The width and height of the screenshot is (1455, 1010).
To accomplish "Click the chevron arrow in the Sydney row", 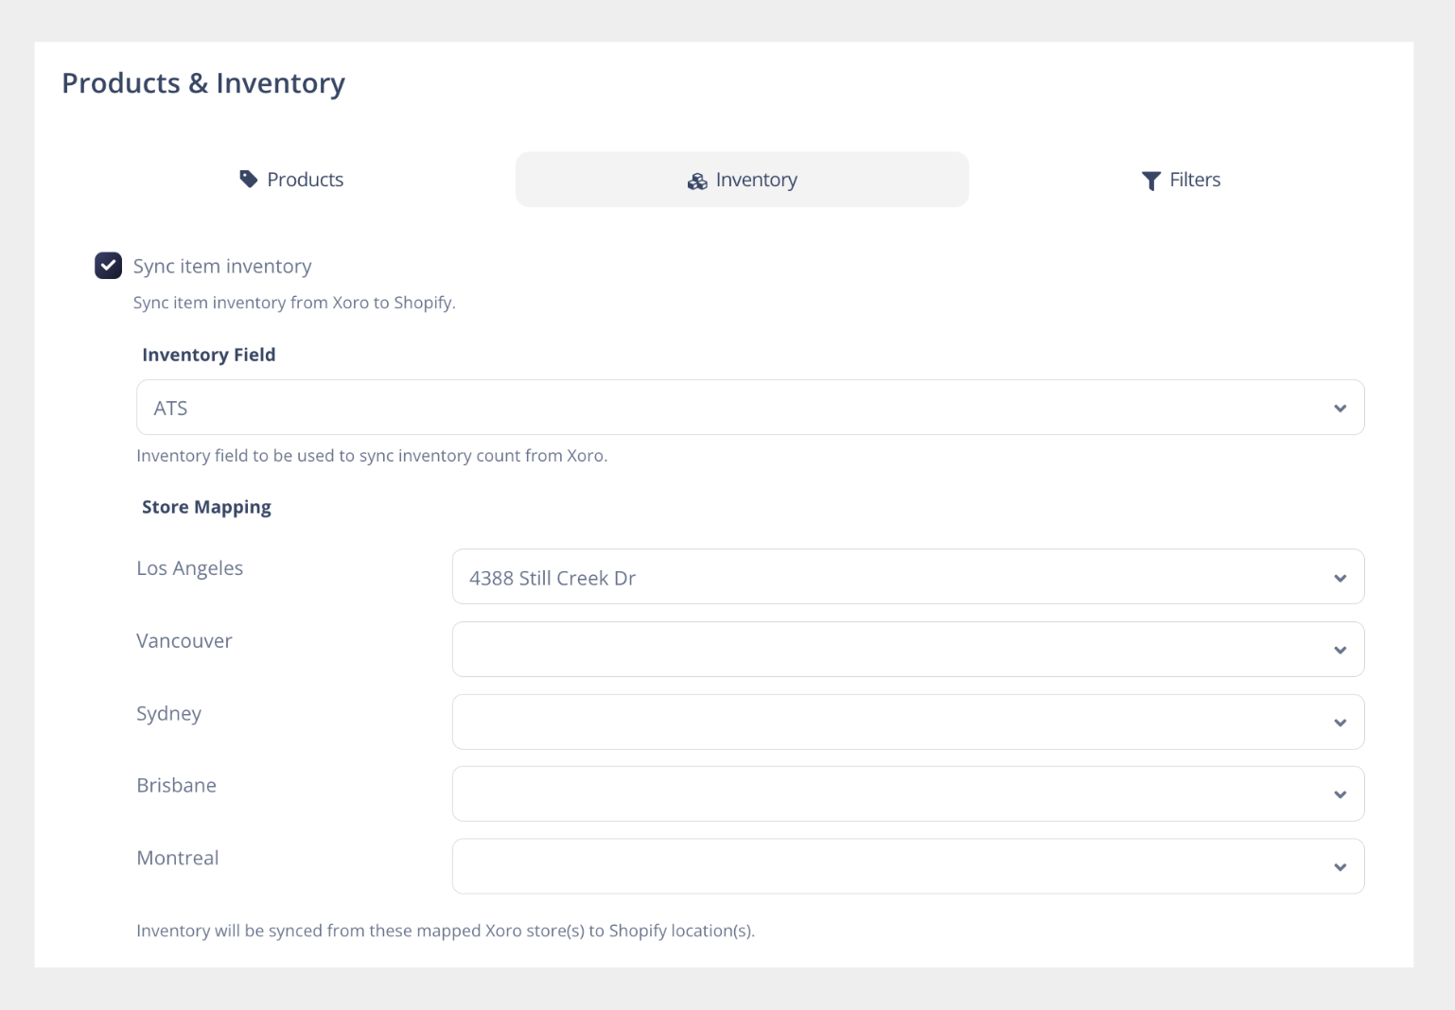I will tap(1340, 723).
